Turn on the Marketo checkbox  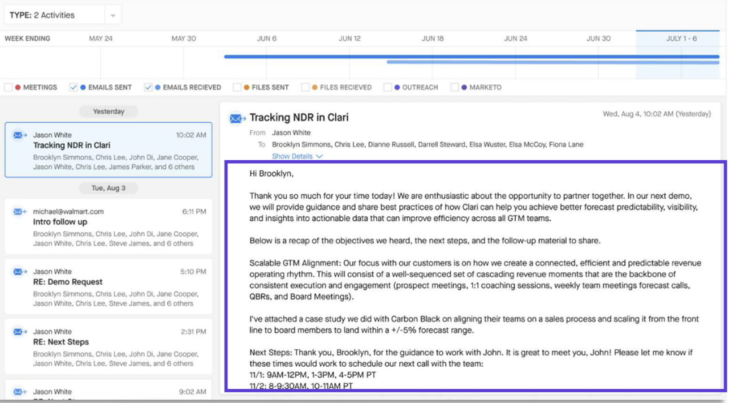coord(455,88)
